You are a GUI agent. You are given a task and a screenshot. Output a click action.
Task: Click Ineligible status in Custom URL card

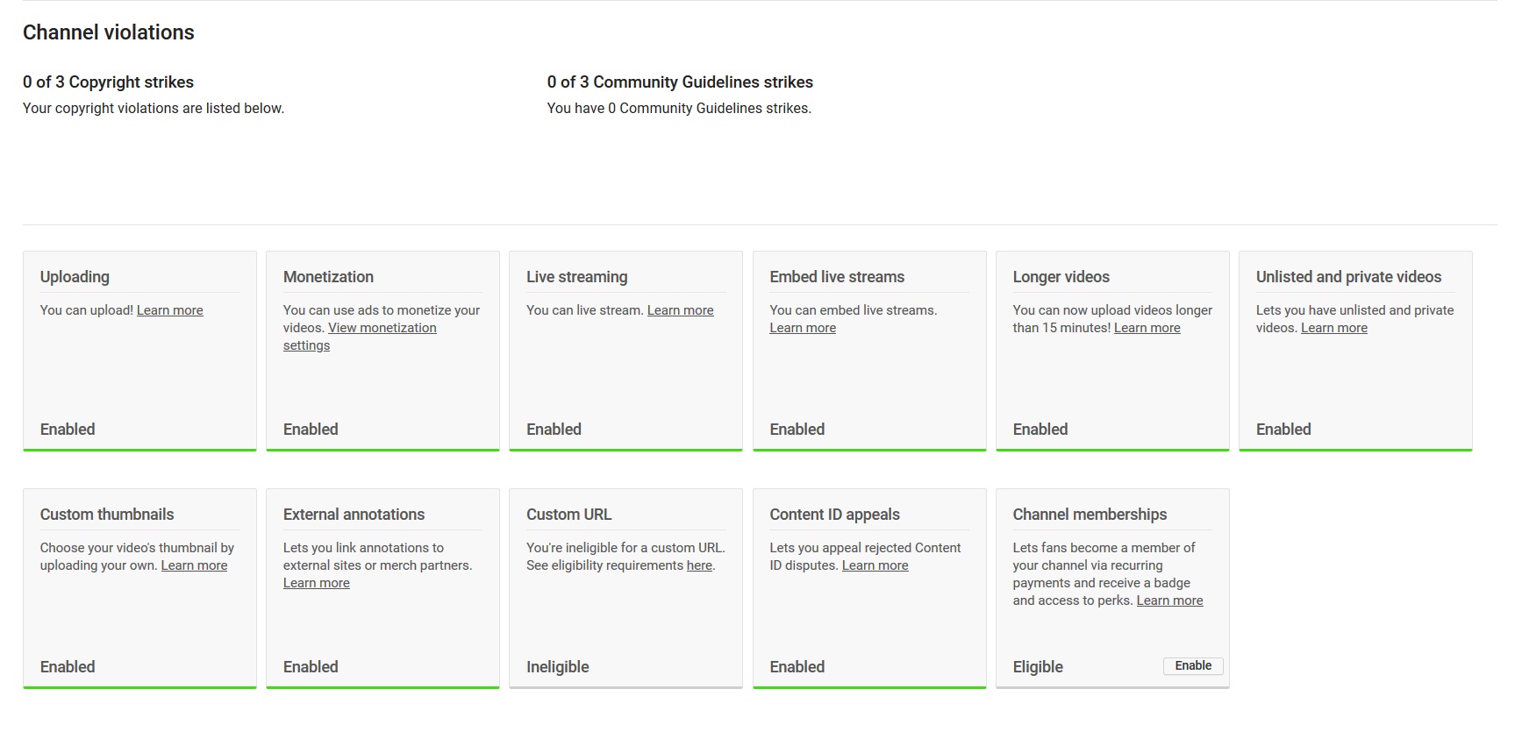[557, 667]
